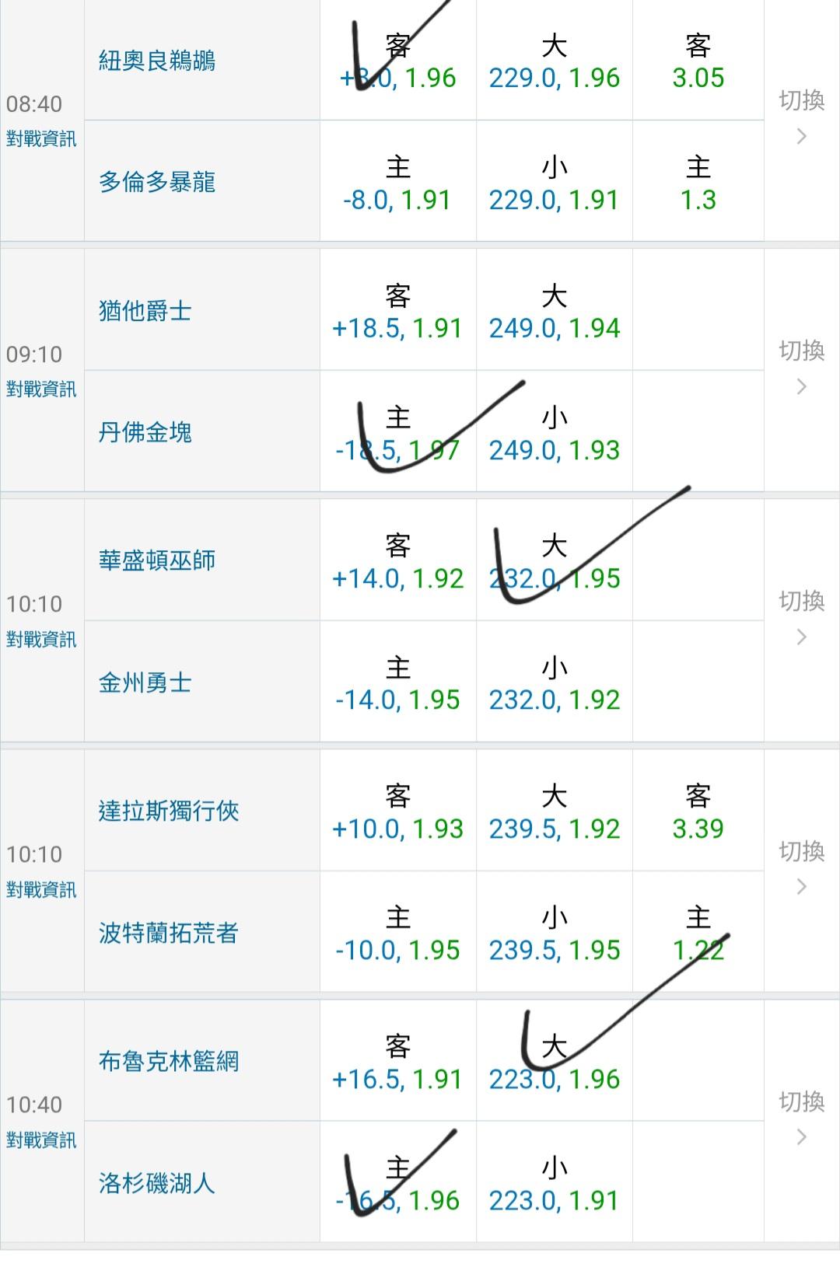Open 對戰資訊 link for the 08:40 game
The image size is (840, 1267).
click(41, 139)
